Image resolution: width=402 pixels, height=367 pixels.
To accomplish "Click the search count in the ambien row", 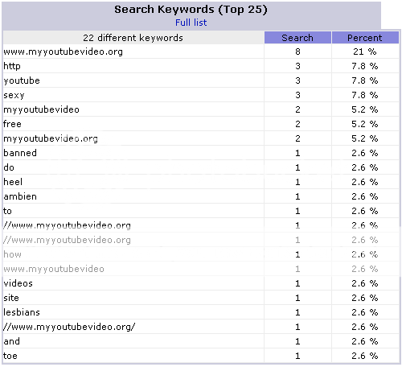I will click(297, 196).
